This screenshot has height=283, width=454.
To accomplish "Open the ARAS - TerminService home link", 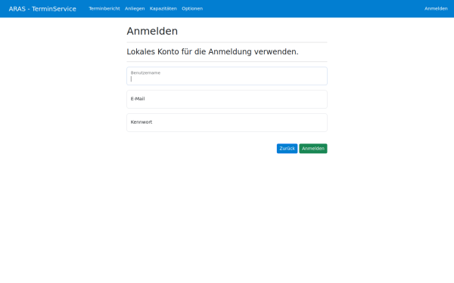I will pos(42,8).
